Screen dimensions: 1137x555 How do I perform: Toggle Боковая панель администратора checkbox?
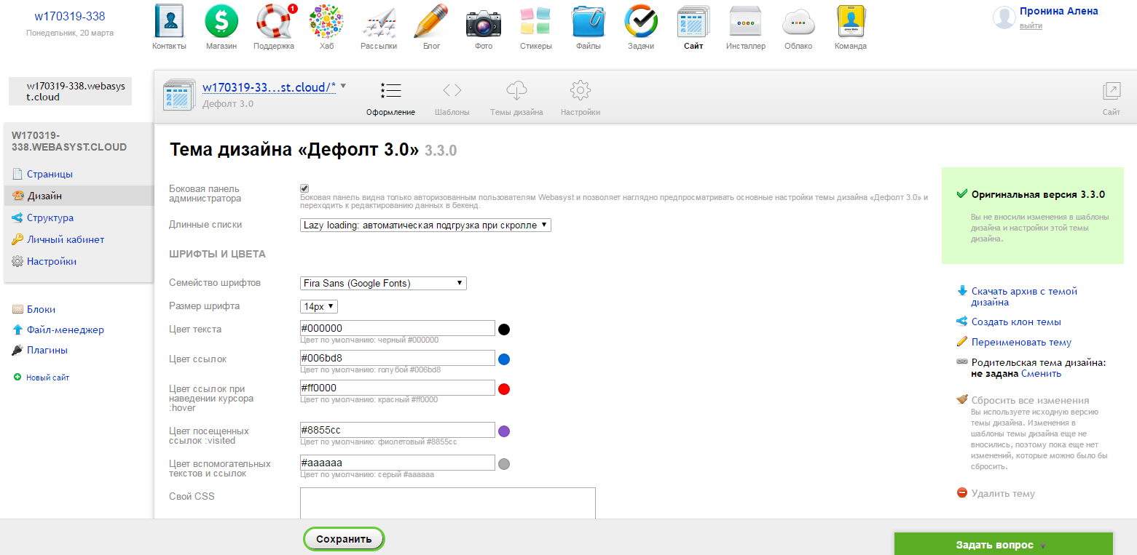click(x=304, y=188)
